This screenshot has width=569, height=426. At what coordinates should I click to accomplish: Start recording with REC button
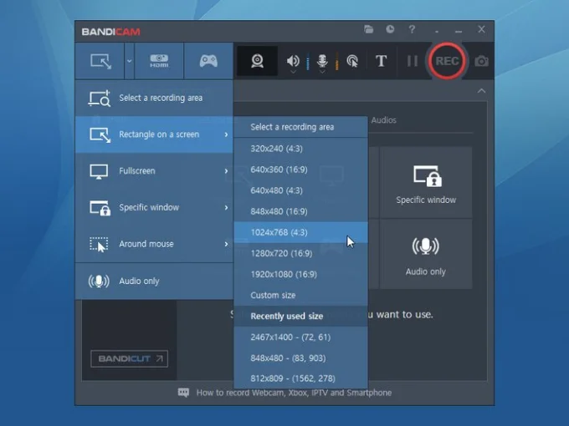click(447, 61)
